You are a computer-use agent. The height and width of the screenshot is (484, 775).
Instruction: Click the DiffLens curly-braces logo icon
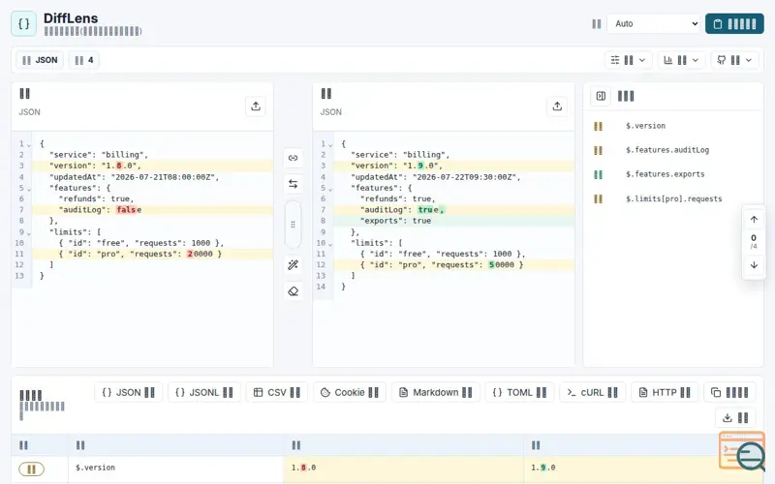click(x=23, y=23)
